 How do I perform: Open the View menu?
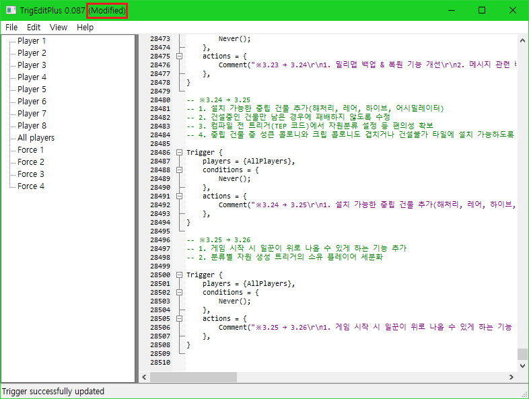59,28
